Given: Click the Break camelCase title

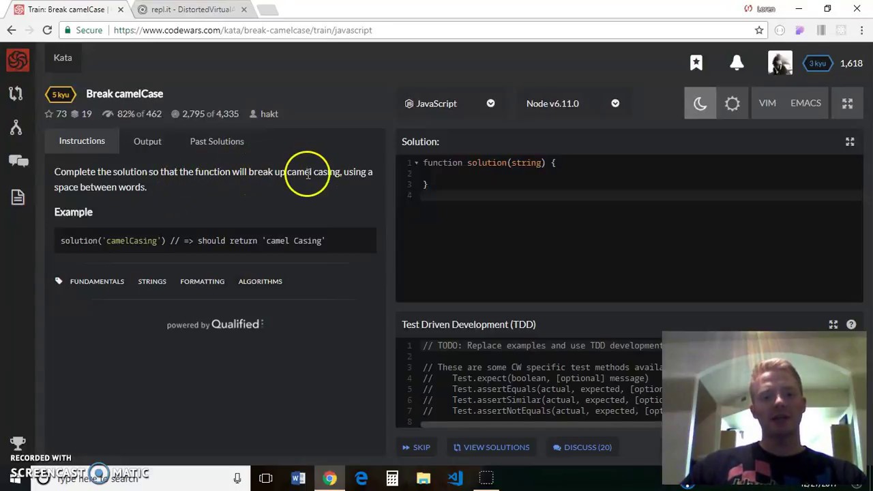Looking at the screenshot, I should click(125, 94).
